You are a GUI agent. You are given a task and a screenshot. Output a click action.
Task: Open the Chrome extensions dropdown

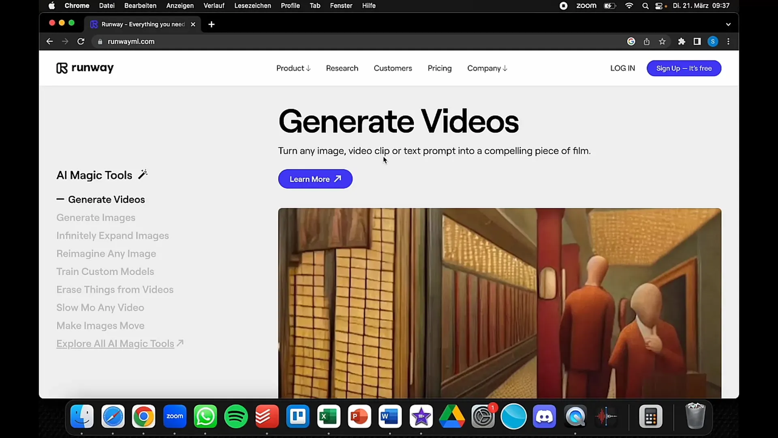pos(681,42)
